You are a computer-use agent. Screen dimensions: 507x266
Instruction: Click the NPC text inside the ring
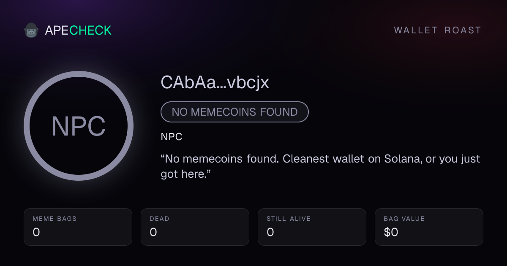tap(79, 126)
